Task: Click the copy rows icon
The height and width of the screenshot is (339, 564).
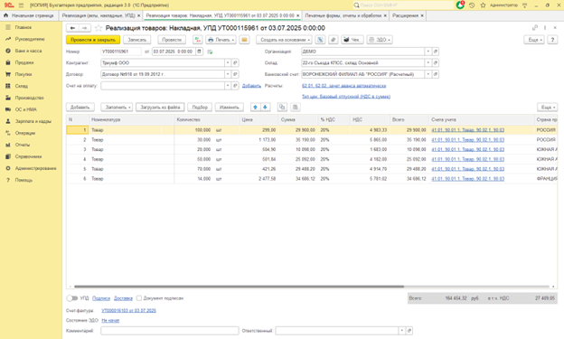Action: click(x=282, y=108)
